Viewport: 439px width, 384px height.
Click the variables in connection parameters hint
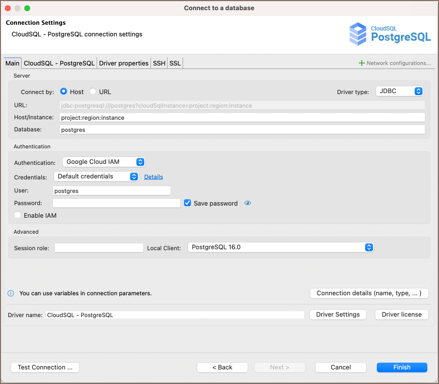pyautogui.click(x=85, y=293)
